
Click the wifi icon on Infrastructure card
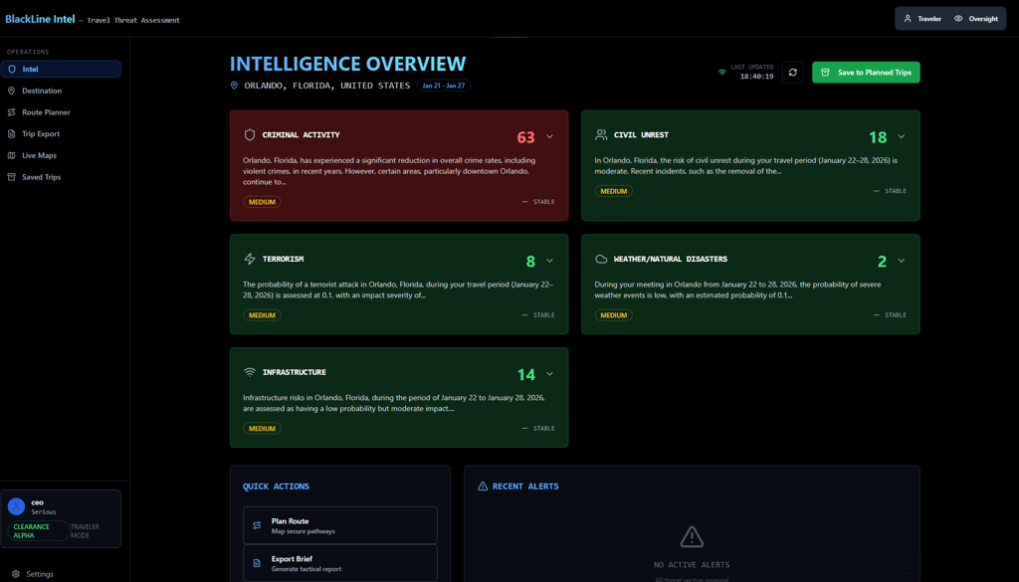250,372
